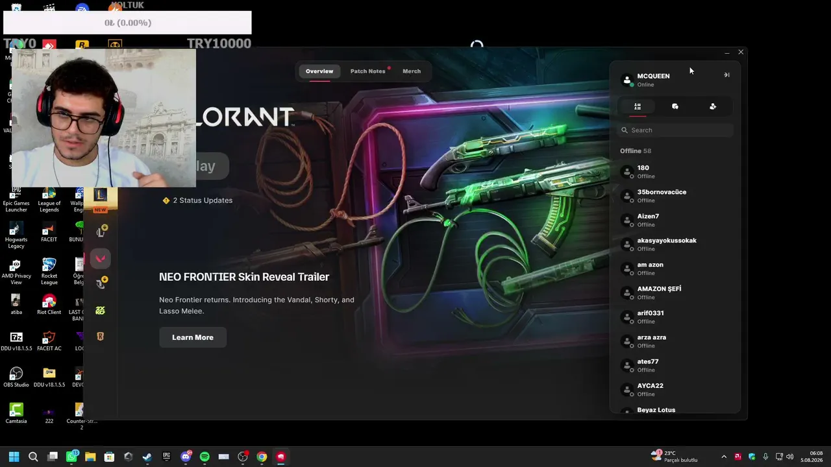Viewport: 831px width, 467px height.
Task: Open FACEIT AC desktop icon
Action: tap(49, 341)
